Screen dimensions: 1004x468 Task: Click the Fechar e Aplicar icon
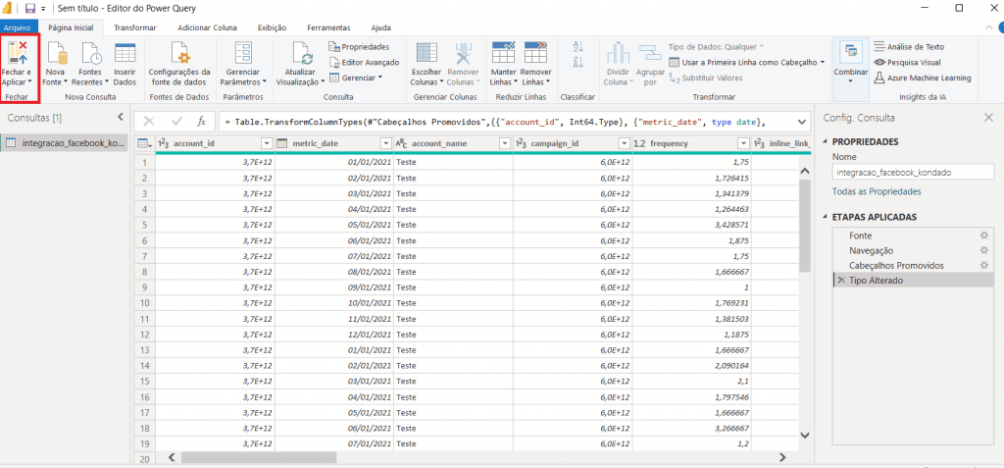tap(19, 53)
